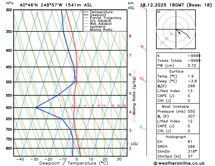Screen dimensions: 215x166
Task: Click the '800' pressure axis label
Action: (x=10, y=148)
